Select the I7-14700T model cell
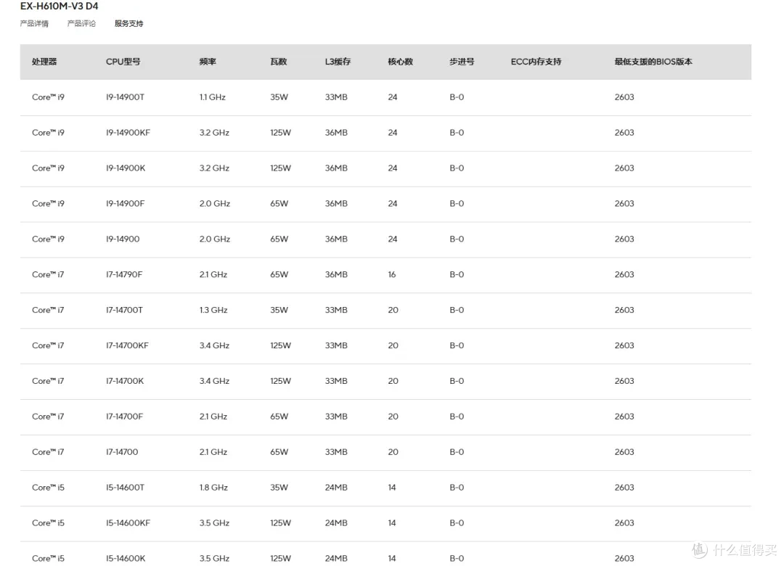This screenshot has width=784, height=566. coord(125,310)
